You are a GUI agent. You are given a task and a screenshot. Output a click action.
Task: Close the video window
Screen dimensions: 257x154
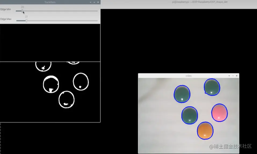point(237,76)
